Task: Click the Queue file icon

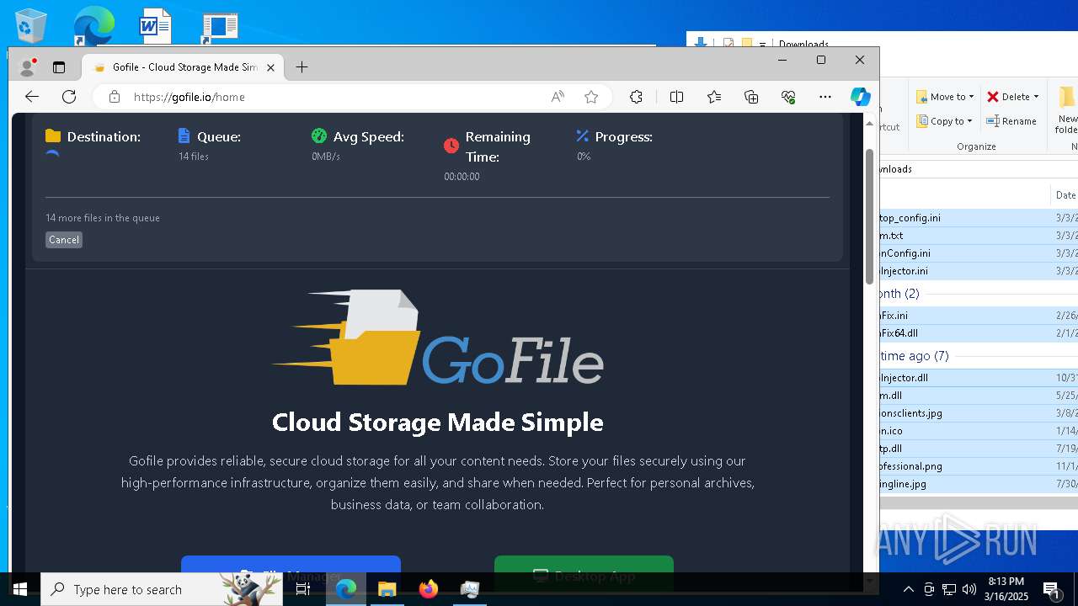Action: pos(184,136)
